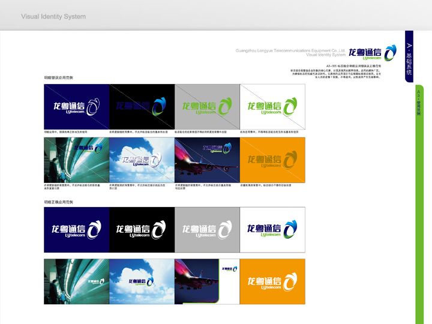Screen dimensions: 432x324
Task: Select the crossed-out navy panel with outline logo
Action: point(77,107)
